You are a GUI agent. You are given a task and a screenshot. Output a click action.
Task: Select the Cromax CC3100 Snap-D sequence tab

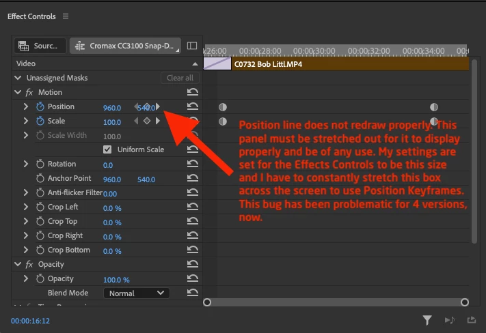[x=125, y=46]
